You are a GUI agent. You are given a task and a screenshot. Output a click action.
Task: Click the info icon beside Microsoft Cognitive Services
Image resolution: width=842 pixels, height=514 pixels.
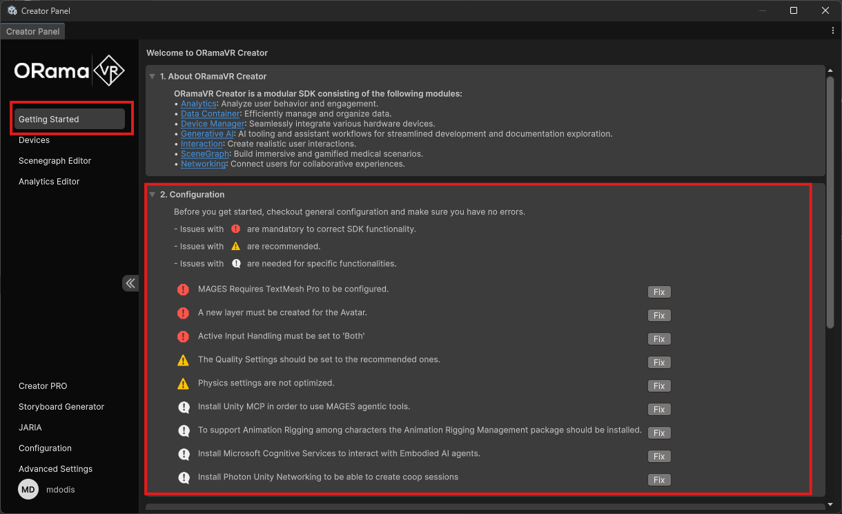coord(184,454)
